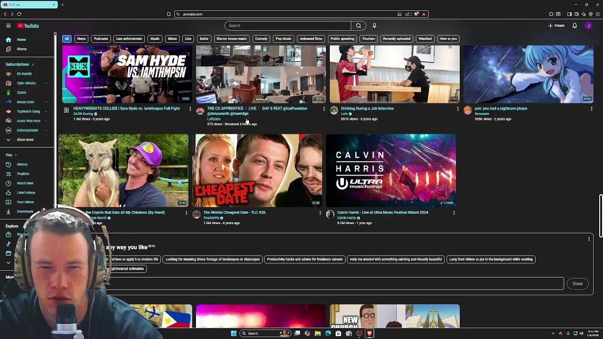The image size is (603, 339).
Task: Open options for Calvin Harris Ultra video
Action: [454, 213]
